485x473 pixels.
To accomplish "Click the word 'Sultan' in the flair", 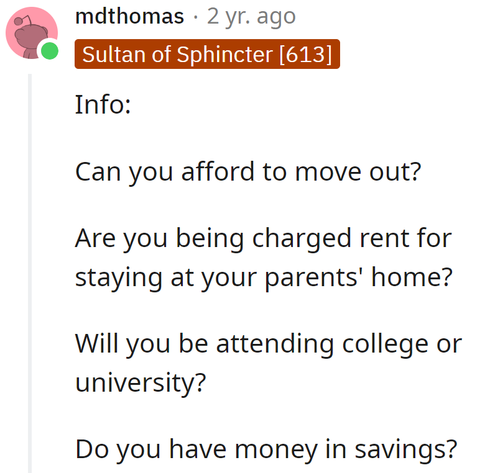I will [109, 54].
